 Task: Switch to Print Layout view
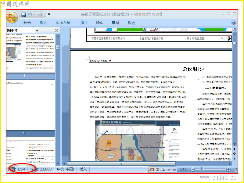(x=152, y=169)
